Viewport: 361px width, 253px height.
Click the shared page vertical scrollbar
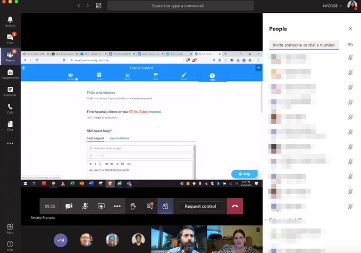pyautogui.click(x=261, y=97)
